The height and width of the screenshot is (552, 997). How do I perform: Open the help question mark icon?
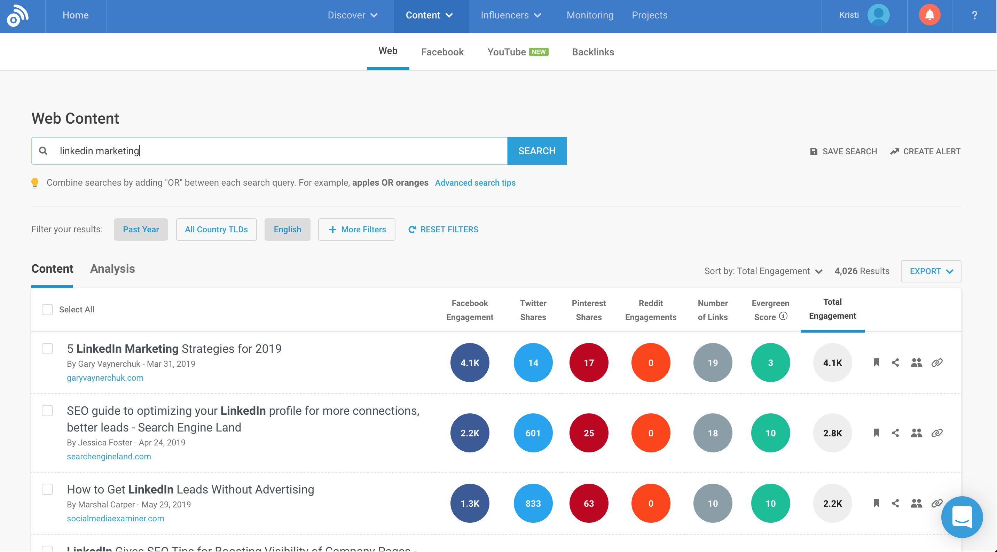coord(975,15)
